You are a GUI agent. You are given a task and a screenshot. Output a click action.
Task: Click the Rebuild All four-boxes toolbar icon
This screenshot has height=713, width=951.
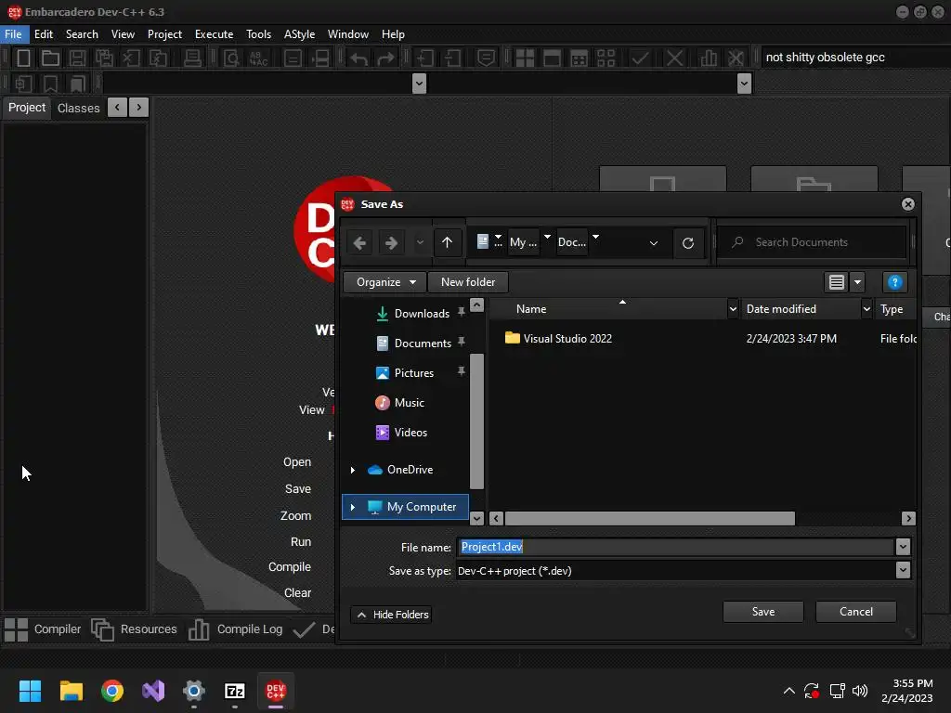coord(606,58)
